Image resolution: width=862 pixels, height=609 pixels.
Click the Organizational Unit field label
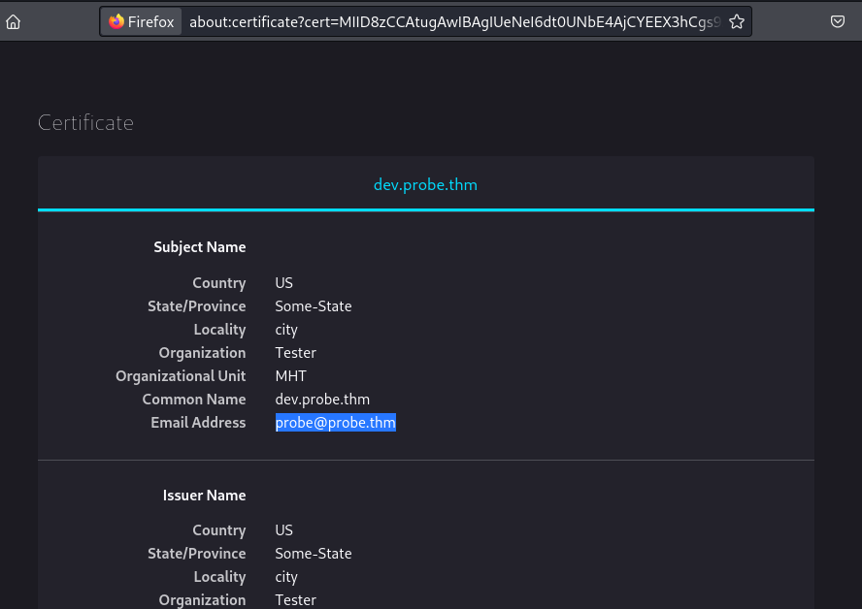[x=181, y=376]
